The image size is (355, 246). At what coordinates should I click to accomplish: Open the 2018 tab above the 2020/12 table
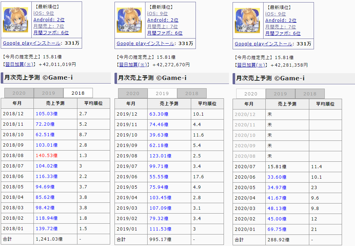[310, 94]
